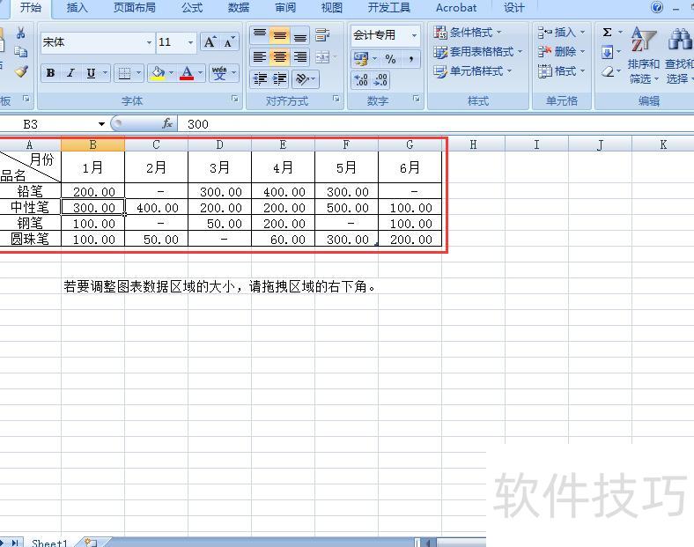Click AutoSum sigma icon
Image resolution: width=694 pixels, height=547 pixels.
click(608, 33)
